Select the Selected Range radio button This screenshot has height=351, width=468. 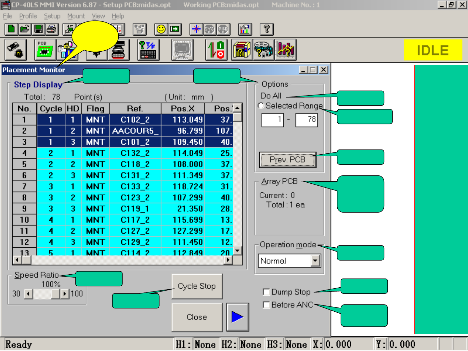(x=261, y=106)
